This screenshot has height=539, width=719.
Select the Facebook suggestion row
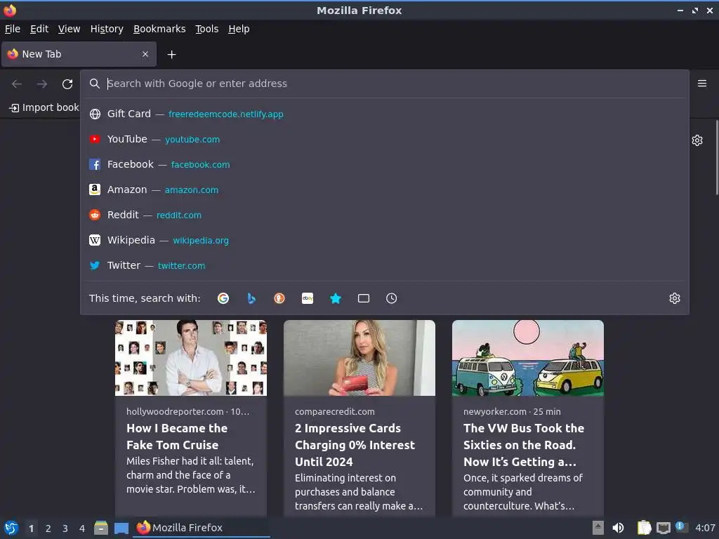click(x=384, y=164)
